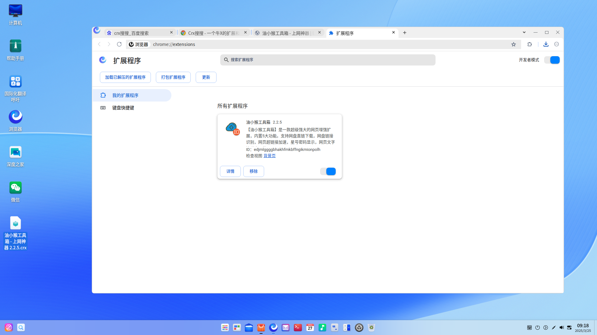This screenshot has width=597, height=335.
Task: Expand the tab list dropdown arrow
Action: tap(524, 32)
